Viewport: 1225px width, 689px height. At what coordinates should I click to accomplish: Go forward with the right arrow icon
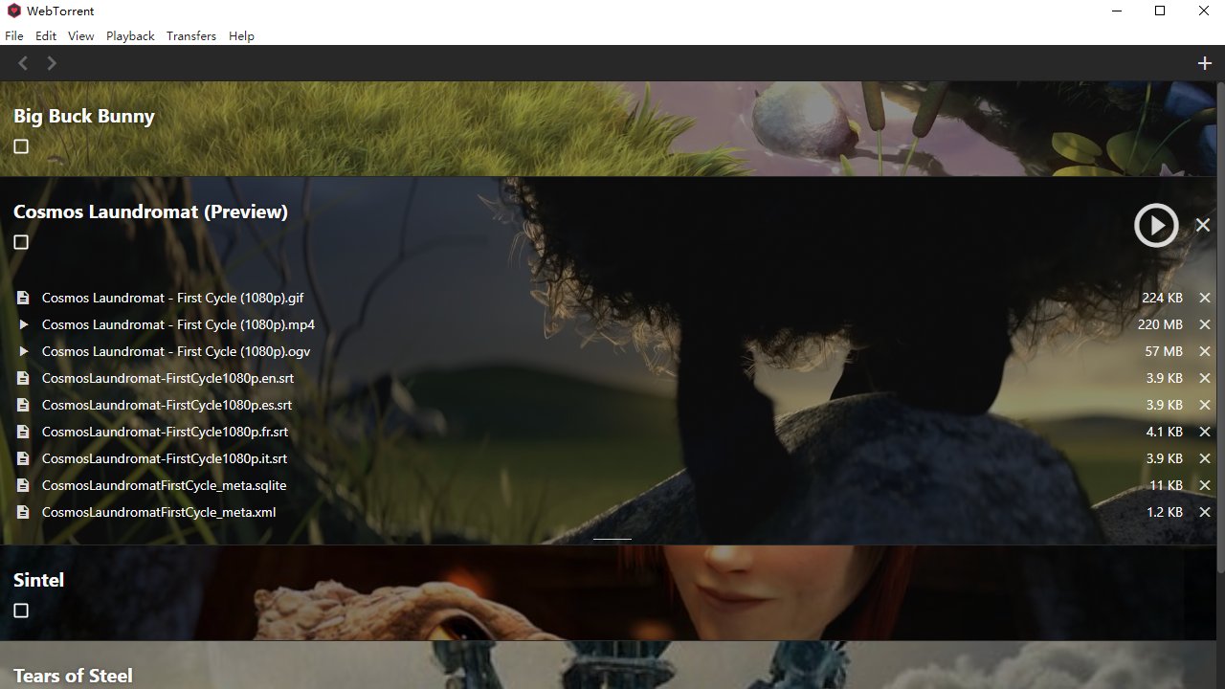pyautogui.click(x=52, y=63)
